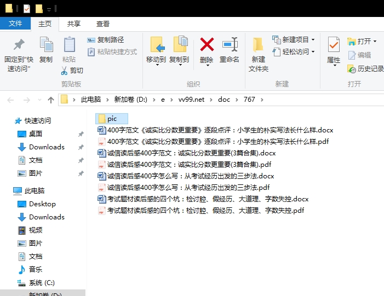Image resolution: width=384 pixels, height=296 pixels.
Task: Click Copy path (复制路径)
Action: [x=106, y=39]
